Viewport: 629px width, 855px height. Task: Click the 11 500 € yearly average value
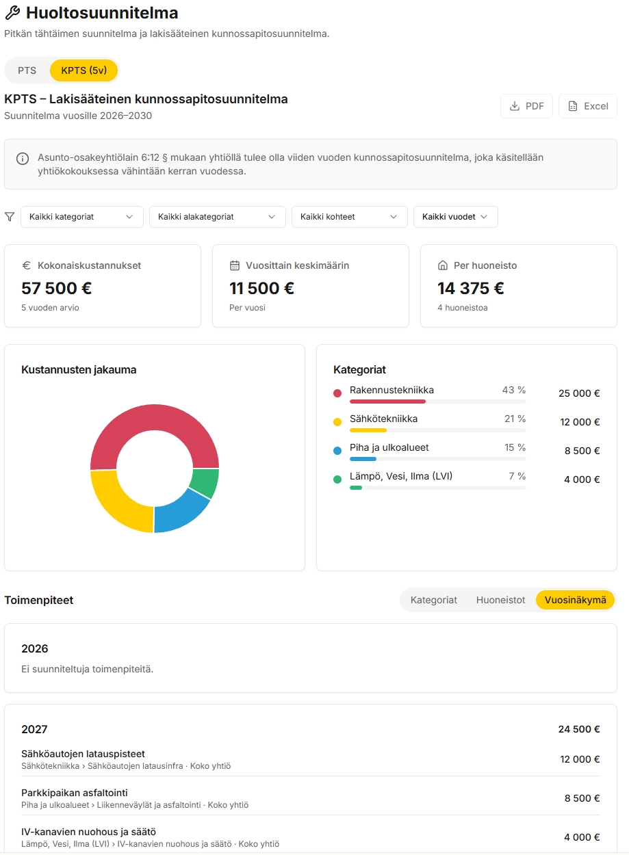tap(262, 288)
